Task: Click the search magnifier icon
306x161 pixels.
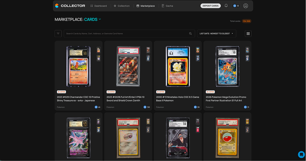Action: (x=190, y=34)
